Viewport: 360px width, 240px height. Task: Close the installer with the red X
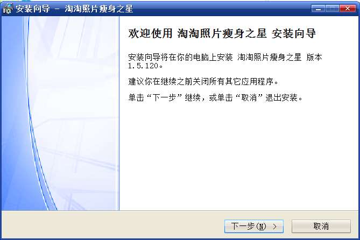pos(348,9)
